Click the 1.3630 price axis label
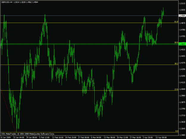Viewport: 186px width, 139px height. click(182, 122)
